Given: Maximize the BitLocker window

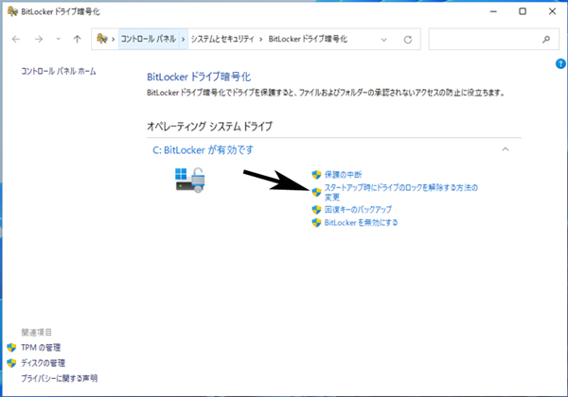Looking at the screenshot, I should click(523, 11).
